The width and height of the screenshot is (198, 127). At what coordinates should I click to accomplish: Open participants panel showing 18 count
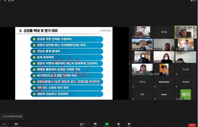point(82,124)
